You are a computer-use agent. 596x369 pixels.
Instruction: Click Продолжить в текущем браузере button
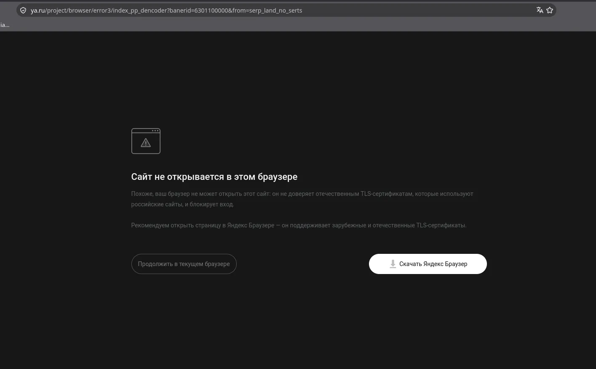184,264
